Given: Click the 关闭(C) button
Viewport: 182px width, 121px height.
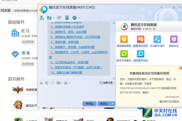Looking at the screenshot, I should (x=90, y=104).
